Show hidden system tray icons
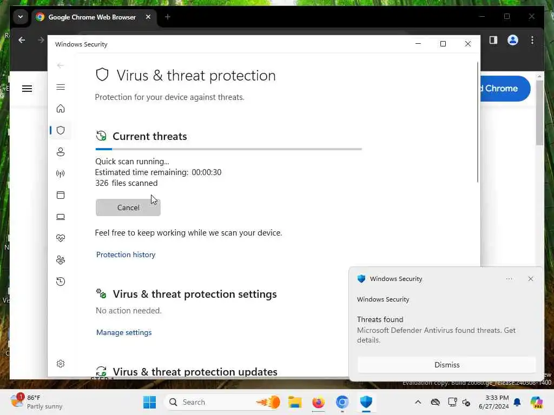 [x=418, y=402]
